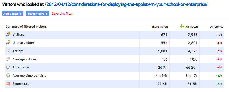Image resolution: width=229 pixels, height=92 pixels.
Task: Click the Average actions mouse icon
Action: click(x=8, y=59)
